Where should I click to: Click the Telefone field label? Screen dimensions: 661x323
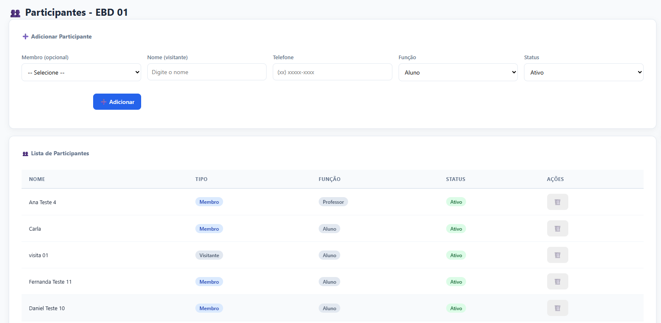(283, 58)
